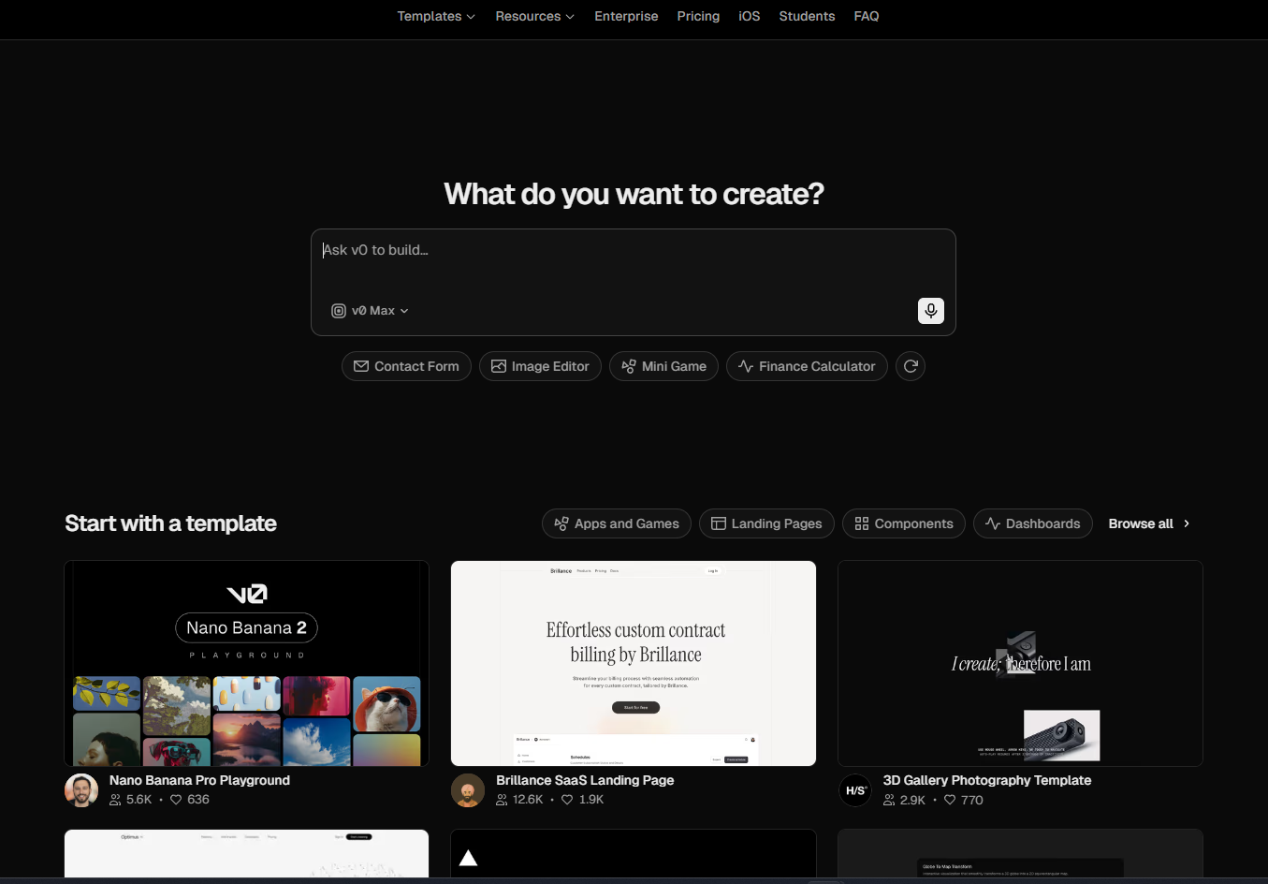The height and width of the screenshot is (884, 1268).
Task: Expand the Templates navigation menu
Action: (x=436, y=16)
